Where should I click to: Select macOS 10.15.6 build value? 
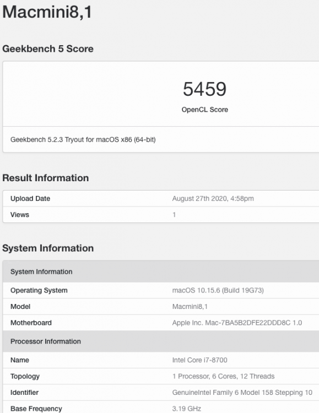point(218,290)
